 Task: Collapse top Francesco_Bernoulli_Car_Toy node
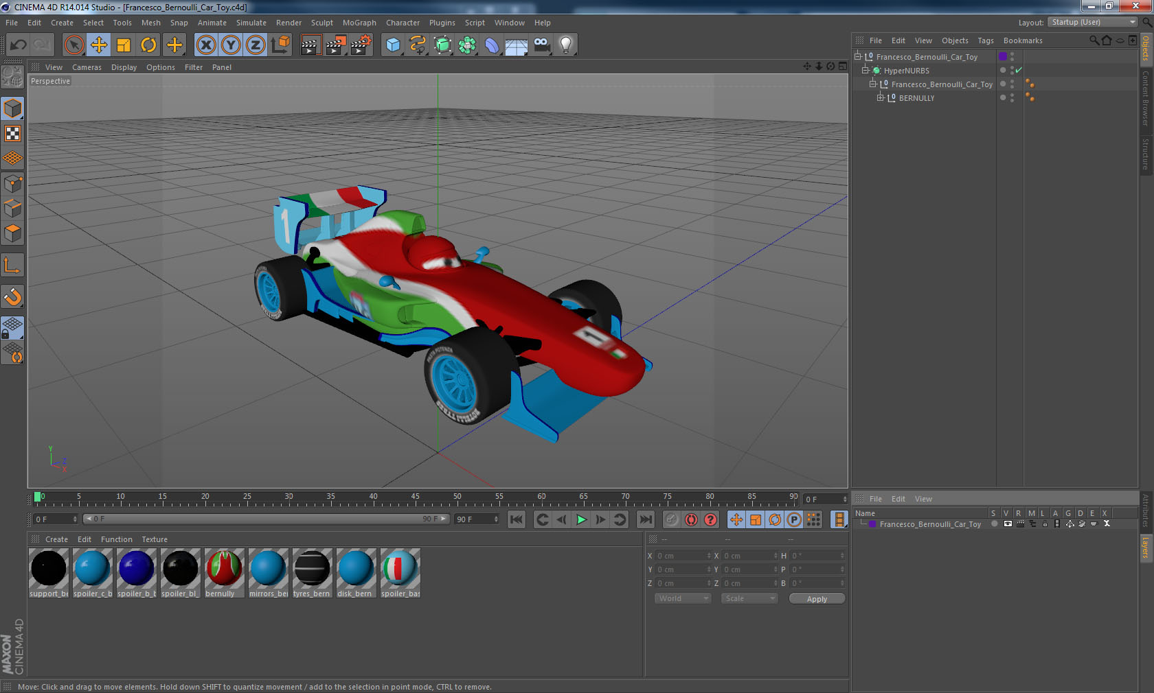(x=858, y=56)
